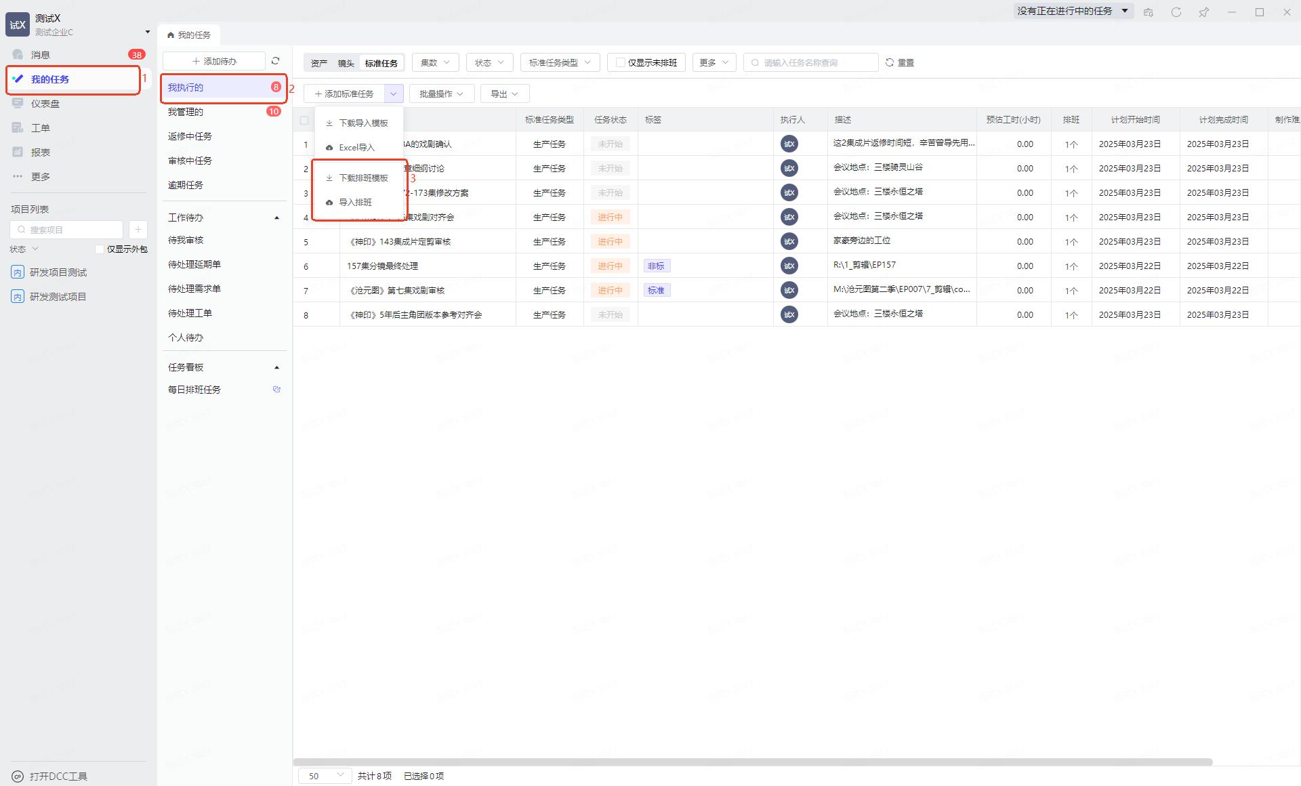Collapse the 任务看板 section
The height and width of the screenshot is (786, 1301).
point(276,367)
